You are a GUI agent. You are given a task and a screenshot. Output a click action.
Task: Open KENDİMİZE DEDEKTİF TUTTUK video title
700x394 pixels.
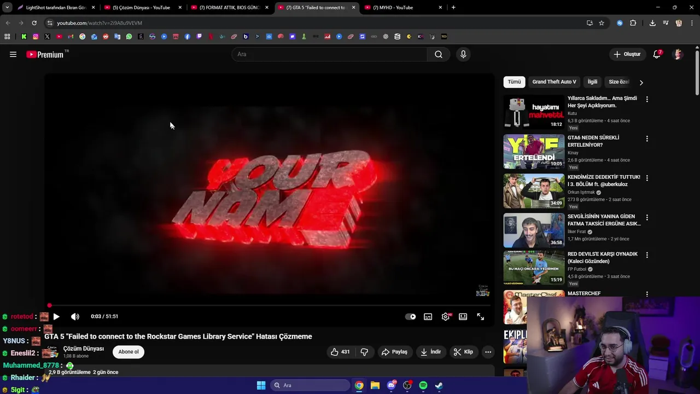click(604, 181)
